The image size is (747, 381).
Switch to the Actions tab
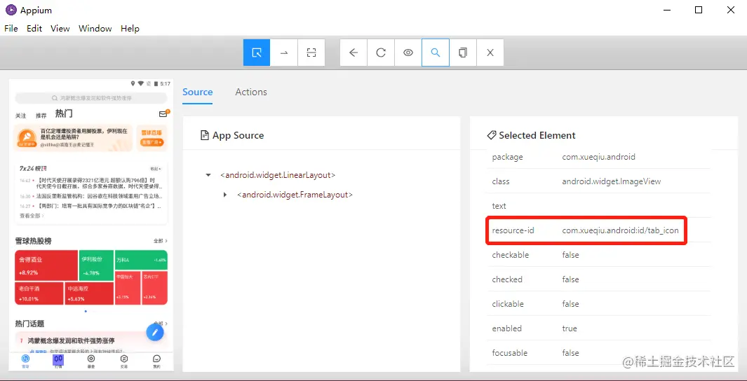tap(251, 92)
